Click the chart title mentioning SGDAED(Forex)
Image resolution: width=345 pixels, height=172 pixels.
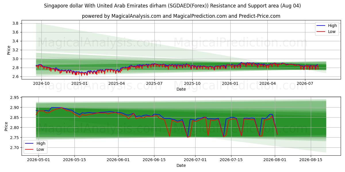tap(172, 6)
